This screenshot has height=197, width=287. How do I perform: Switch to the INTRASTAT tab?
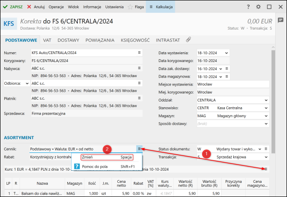[x=168, y=40]
